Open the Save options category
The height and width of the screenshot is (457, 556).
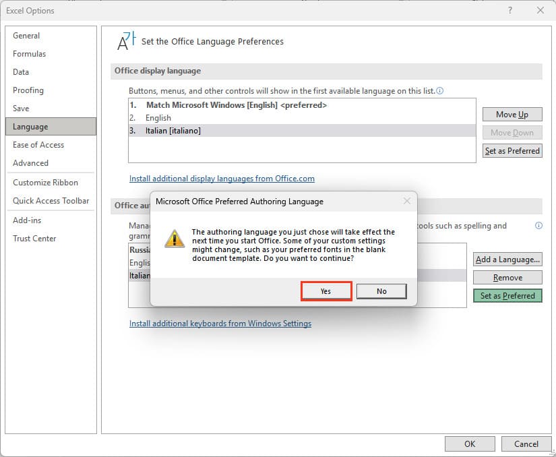(x=51, y=108)
